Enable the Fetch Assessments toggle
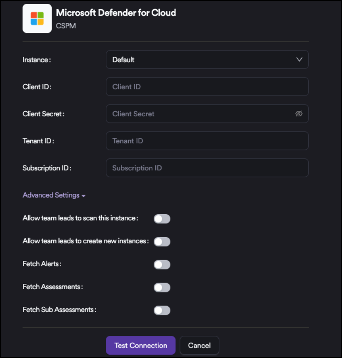This screenshot has width=342, height=358. pyautogui.click(x=162, y=288)
